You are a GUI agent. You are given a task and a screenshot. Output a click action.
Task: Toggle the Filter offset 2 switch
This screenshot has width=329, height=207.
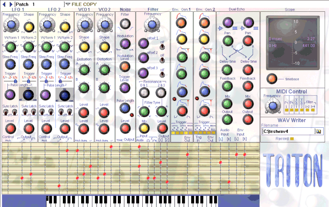click(x=162, y=61)
